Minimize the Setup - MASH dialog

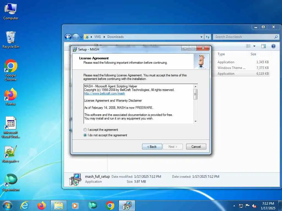[x=185, y=48]
